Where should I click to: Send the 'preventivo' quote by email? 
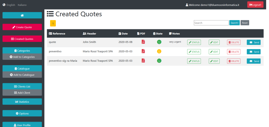[x=254, y=52]
